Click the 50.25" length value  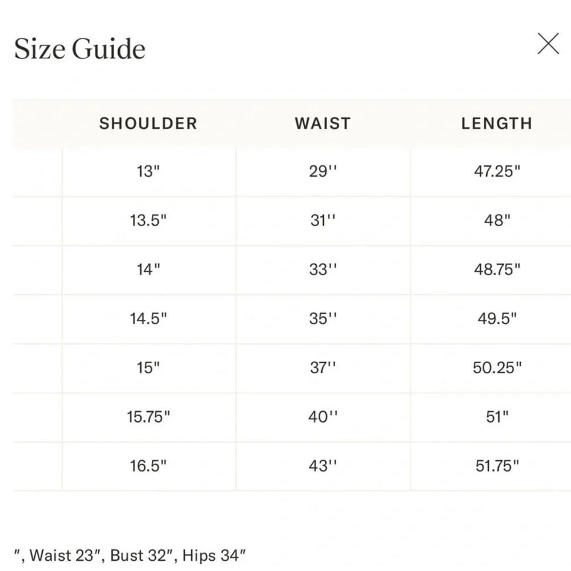pos(497,368)
